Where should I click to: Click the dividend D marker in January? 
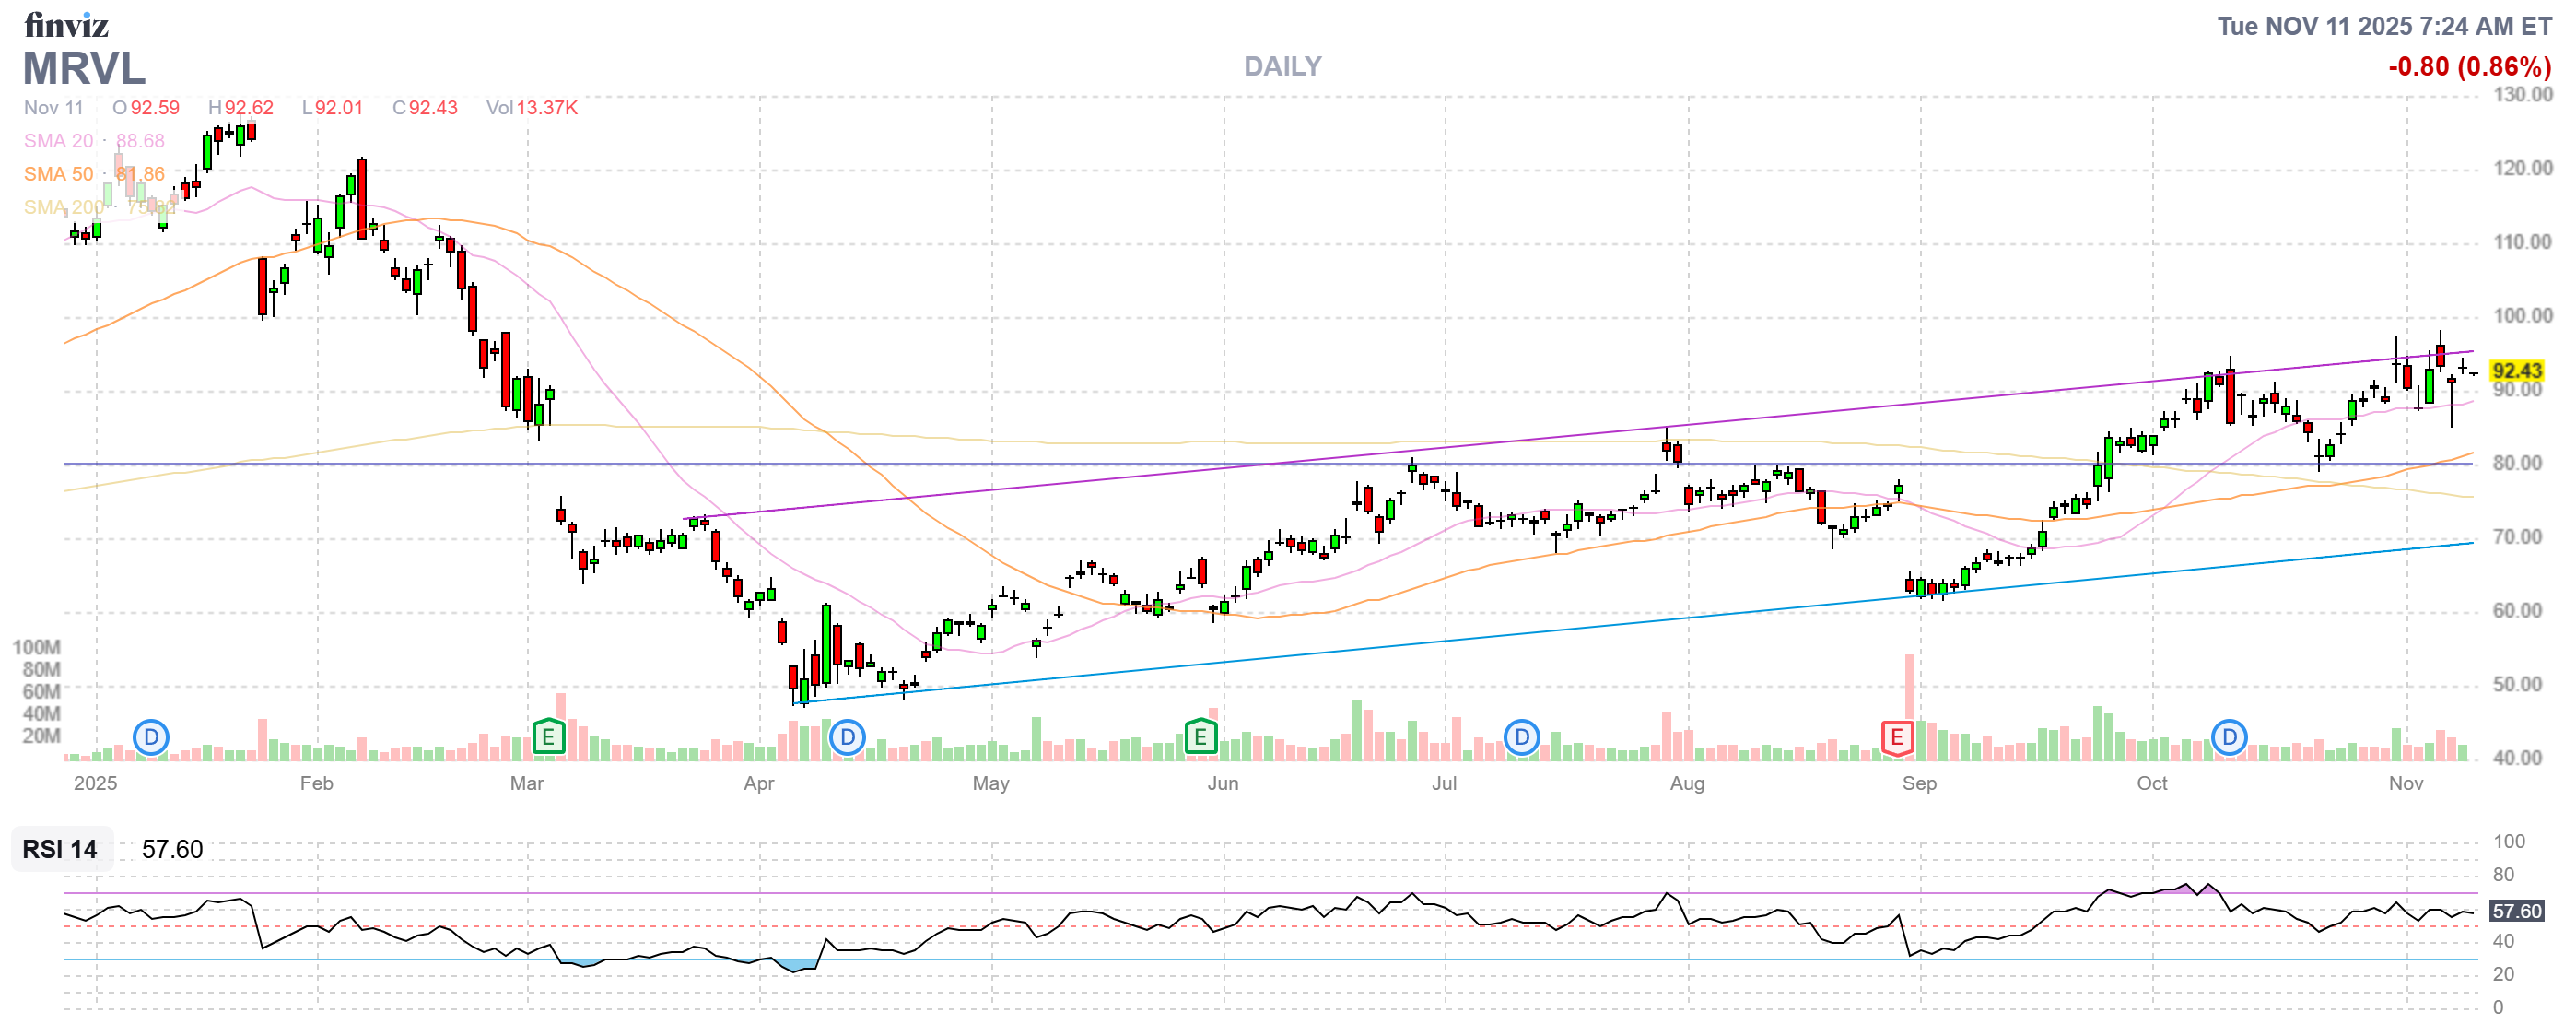click(x=151, y=738)
